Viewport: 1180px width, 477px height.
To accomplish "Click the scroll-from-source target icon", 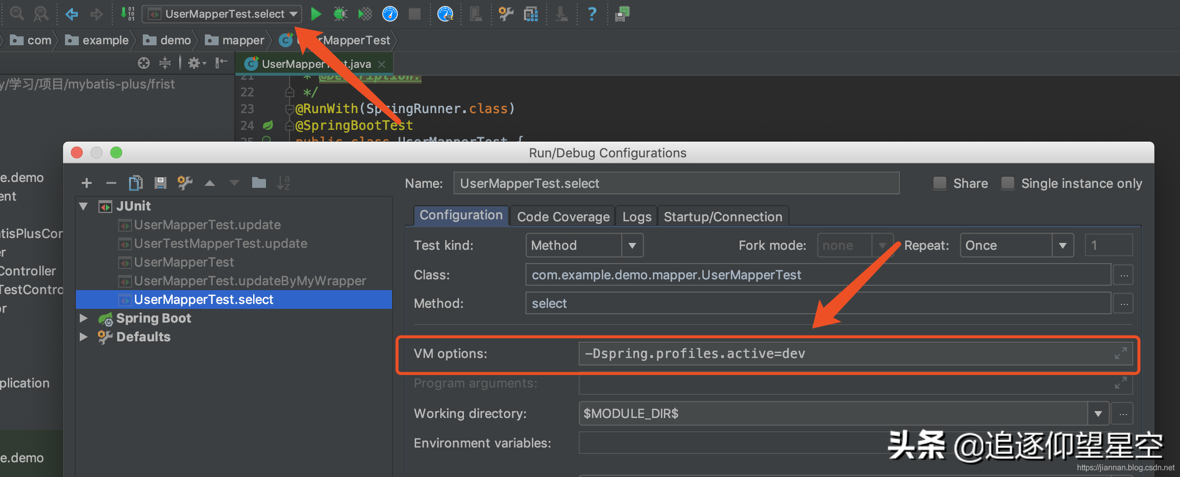I will click(x=144, y=63).
